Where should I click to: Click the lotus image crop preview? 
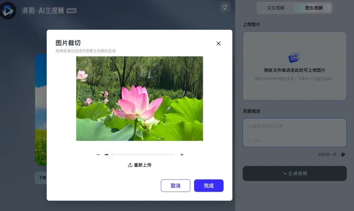tap(140, 98)
